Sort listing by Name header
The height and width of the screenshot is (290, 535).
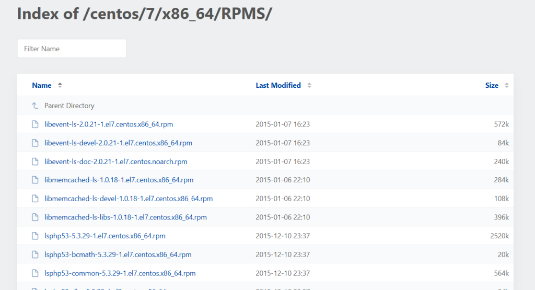point(42,85)
